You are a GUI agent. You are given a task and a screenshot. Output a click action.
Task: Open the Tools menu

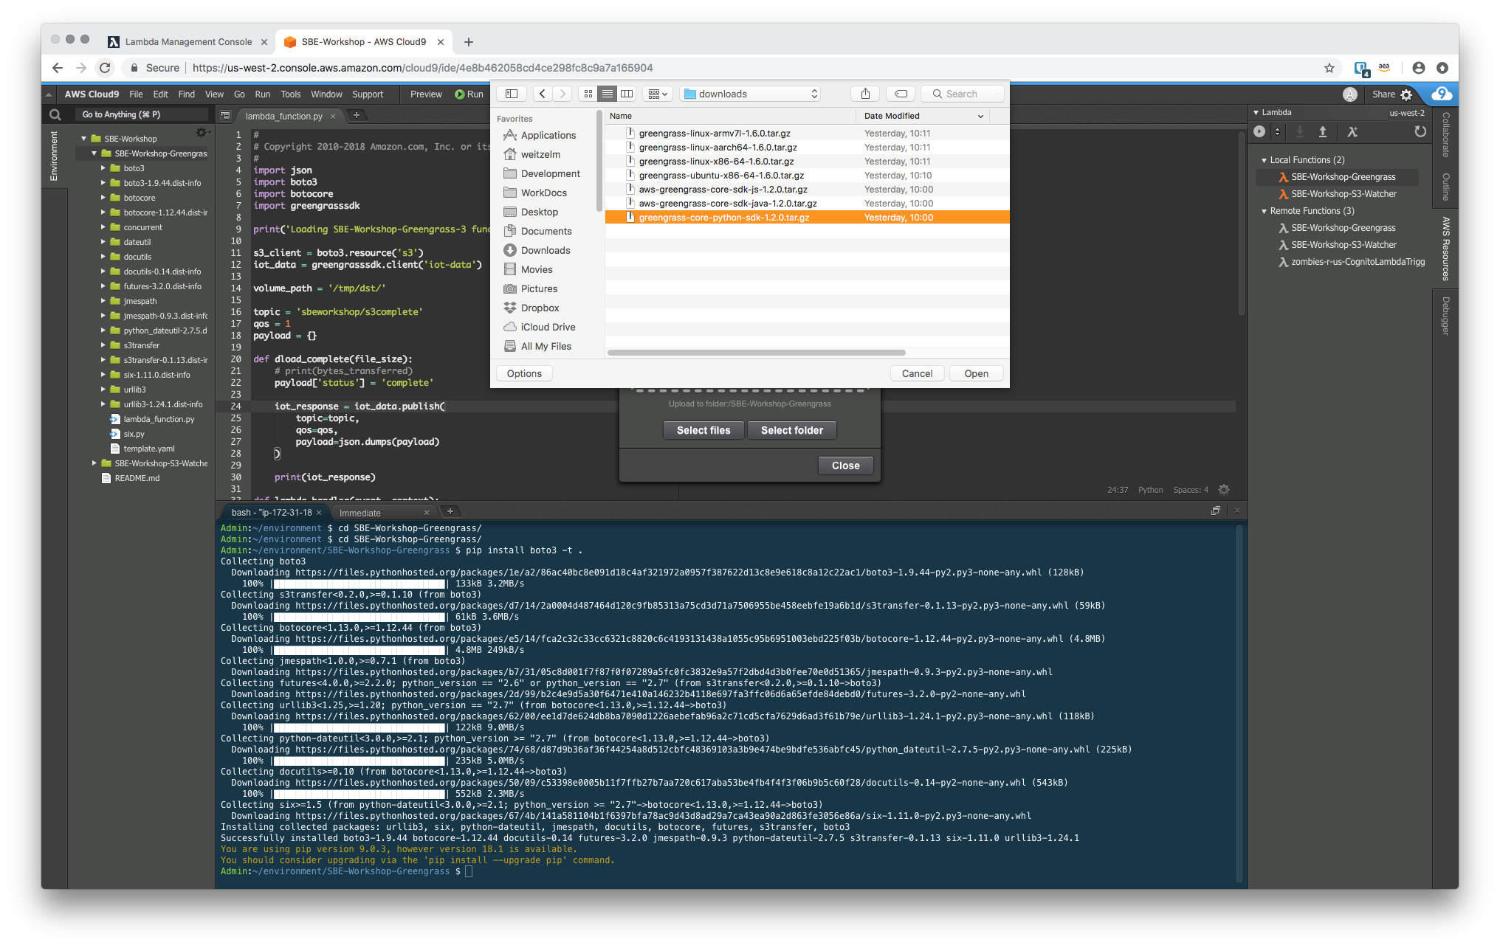coord(290,94)
